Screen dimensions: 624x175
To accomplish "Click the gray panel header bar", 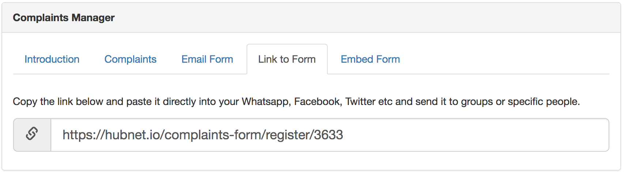I will click(311, 17).
